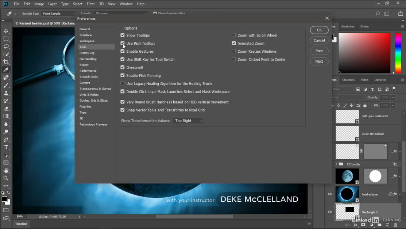Viewport: 406px width, 229px height.
Task: Open the Layer menu
Action: 52,4
